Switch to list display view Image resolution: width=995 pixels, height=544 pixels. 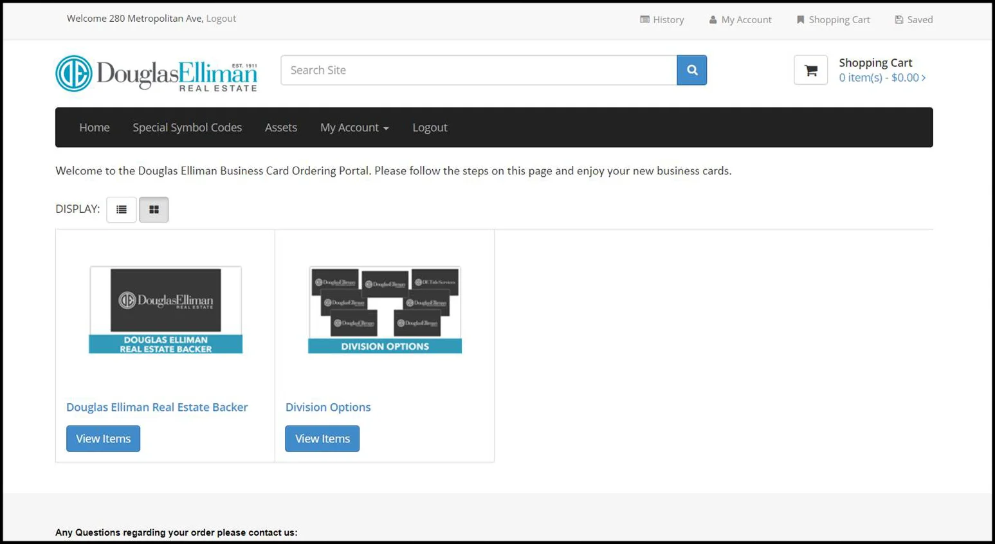point(122,210)
